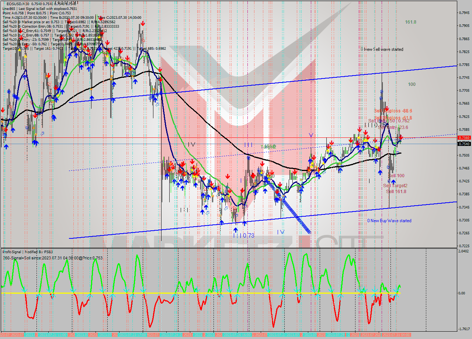Screen dimensions: 472x339
Task: Click the 0.7225 price axis value
Action: pos(464,246)
